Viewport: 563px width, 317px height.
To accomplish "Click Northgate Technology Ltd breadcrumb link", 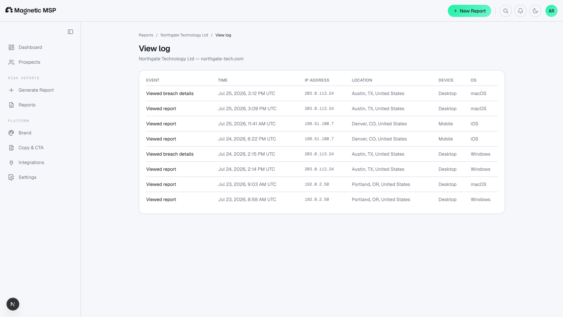I will [184, 35].
